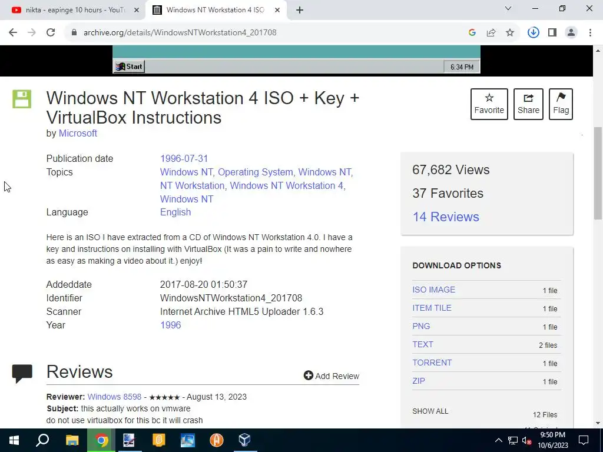Open Google icon in address bar
Viewport: 603px width, 452px height.
[472, 33]
